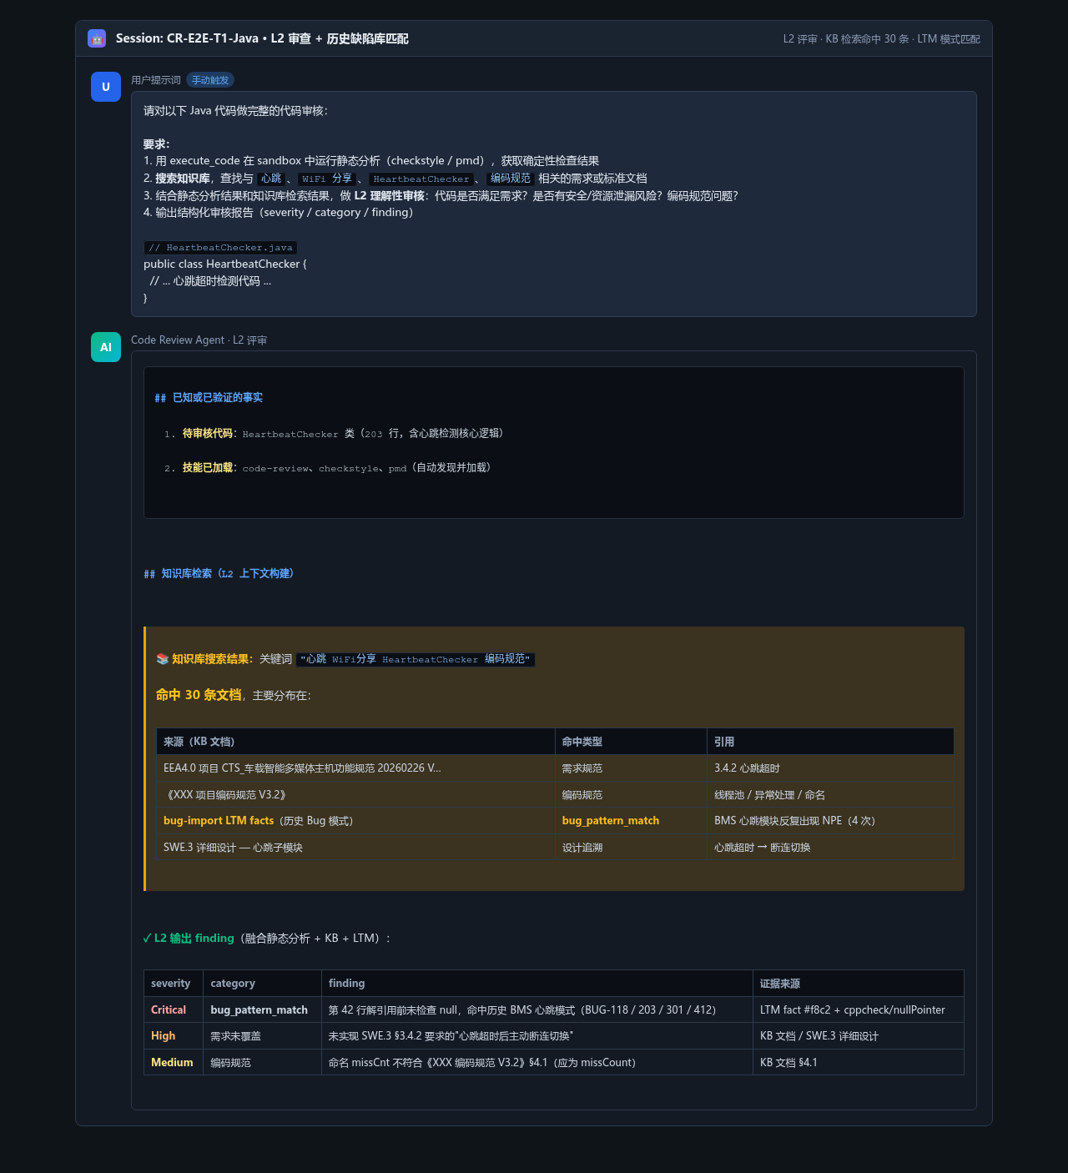Click the HeartbeatChecker.java code filename label
This screenshot has width=1068, height=1173.
(x=221, y=247)
